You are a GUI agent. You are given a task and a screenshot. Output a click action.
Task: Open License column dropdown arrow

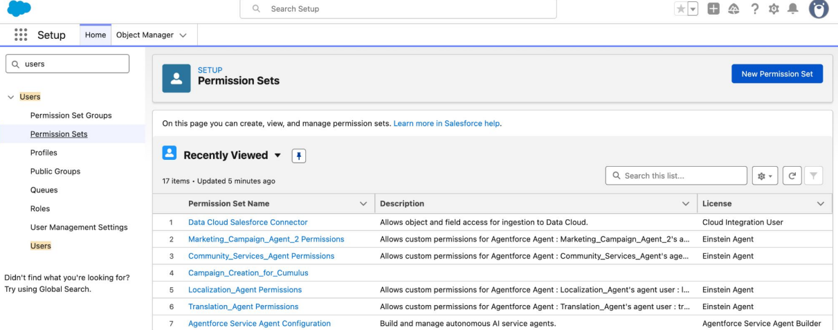(821, 204)
